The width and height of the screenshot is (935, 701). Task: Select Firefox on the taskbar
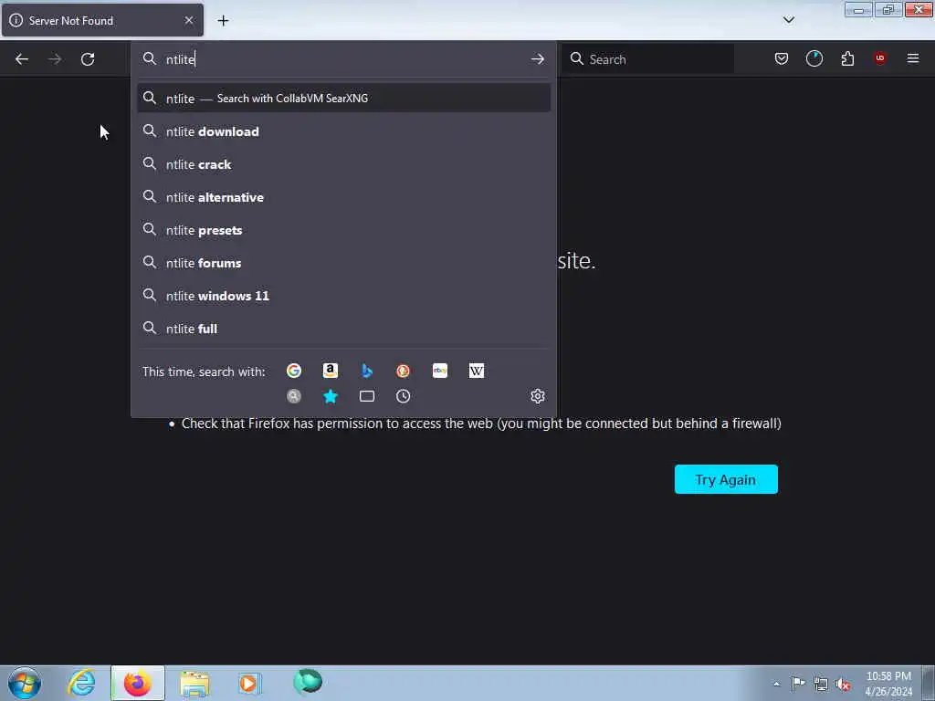138,683
